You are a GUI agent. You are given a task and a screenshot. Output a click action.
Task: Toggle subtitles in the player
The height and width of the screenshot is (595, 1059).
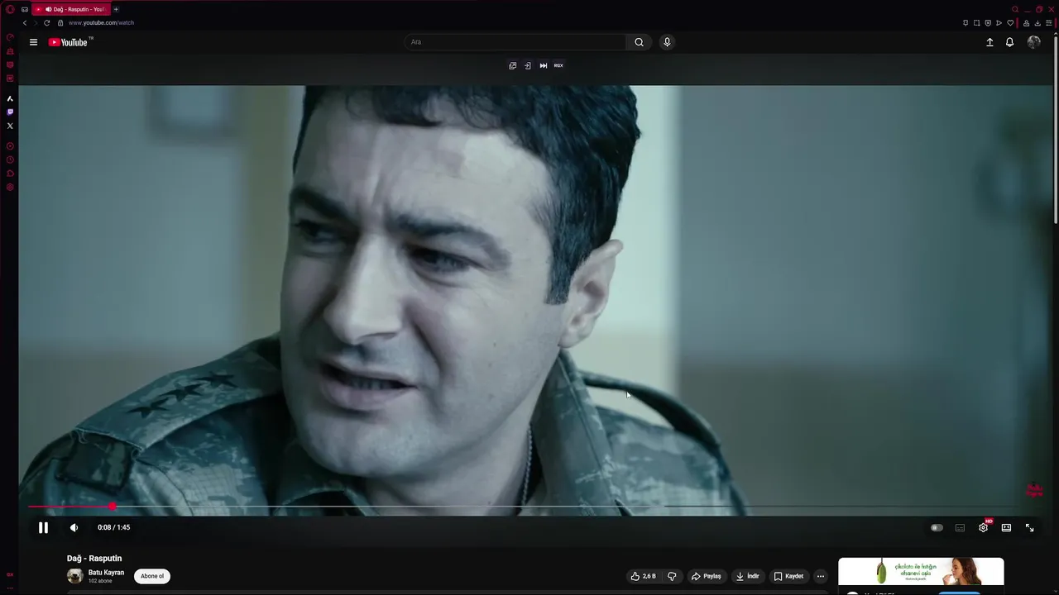pyautogui.click(x=960, y=527)
